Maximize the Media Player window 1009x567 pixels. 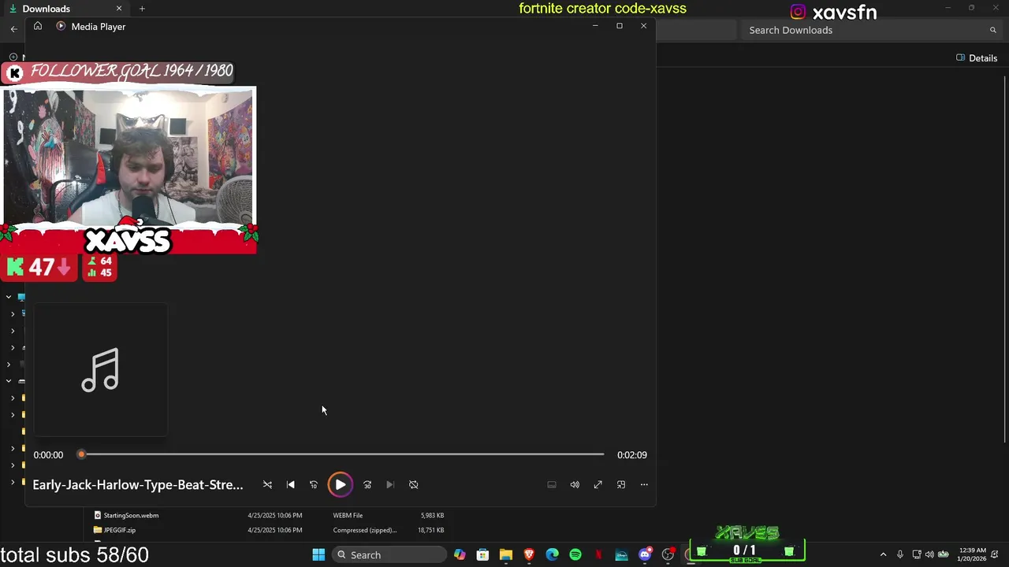620,26
